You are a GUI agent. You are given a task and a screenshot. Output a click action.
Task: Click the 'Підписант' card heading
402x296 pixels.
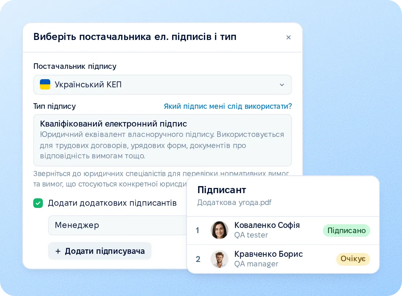click(222, 190)
